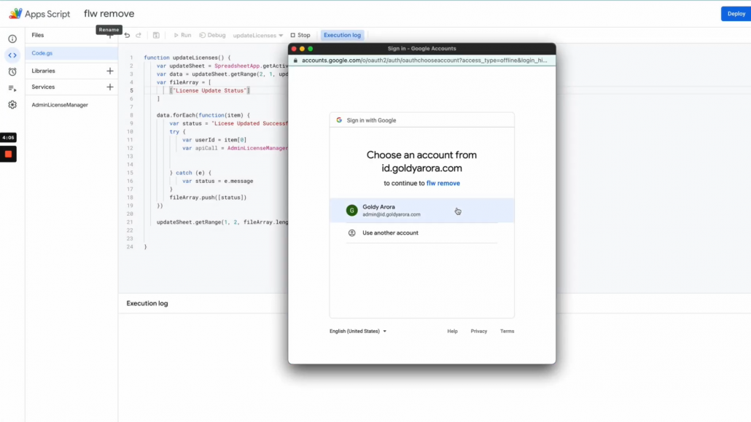Screen dimensions: 751x422
Task: Click the Sign in - Google Accounts window title
Action: pyautogui.click(x=422, y=48)
